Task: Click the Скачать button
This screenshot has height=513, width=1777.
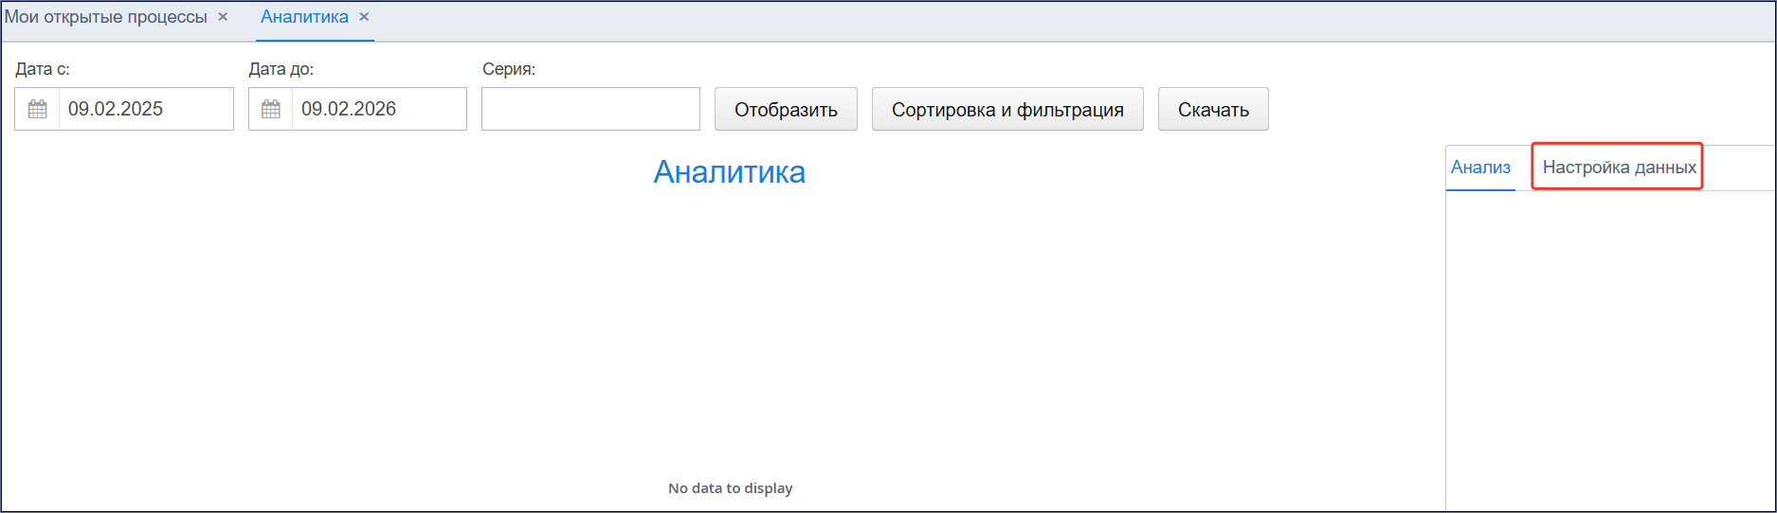Action: pos(1213,109)
